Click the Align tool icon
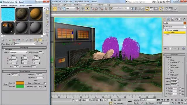Image resolution: width=187 pixels, height=105 pixels. click(x=137, y=9)
